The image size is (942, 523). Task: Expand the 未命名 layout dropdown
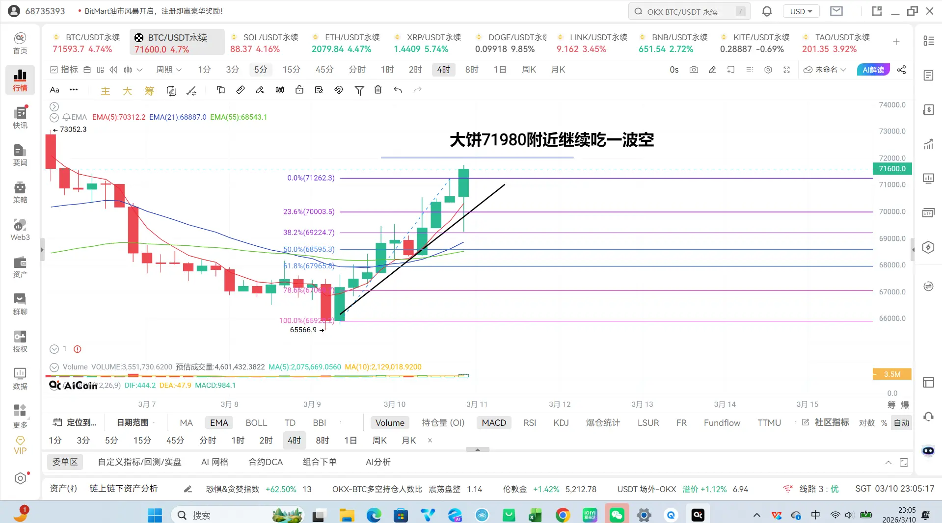(x=825, y=70)
